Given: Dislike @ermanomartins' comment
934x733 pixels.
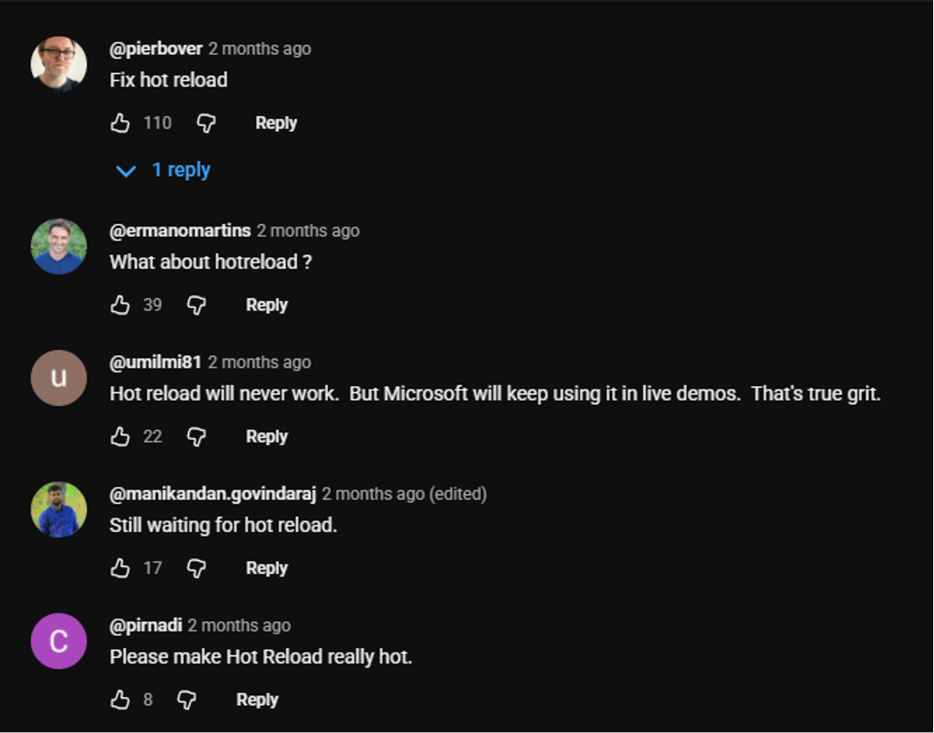Looking at the screenshot, I should point(196,304).
